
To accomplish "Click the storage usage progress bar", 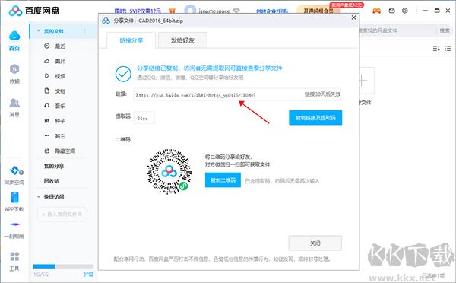I will click(x=63, y=266).
